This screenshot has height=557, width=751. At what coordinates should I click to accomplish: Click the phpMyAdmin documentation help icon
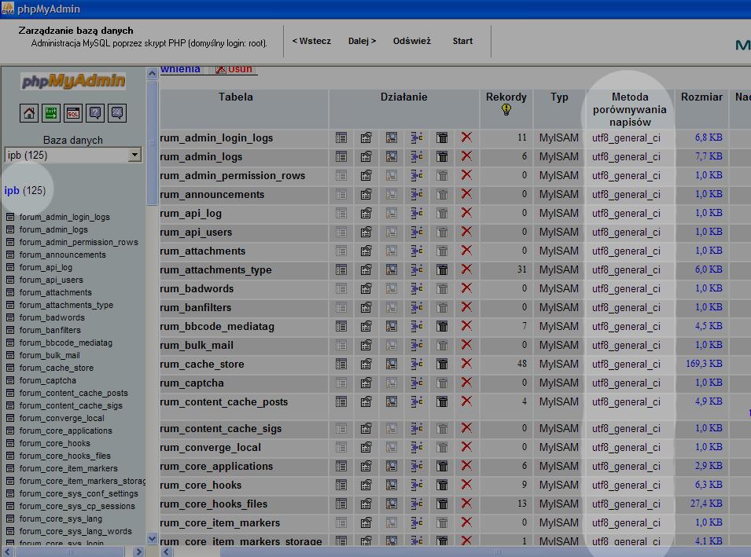[95, 113]
